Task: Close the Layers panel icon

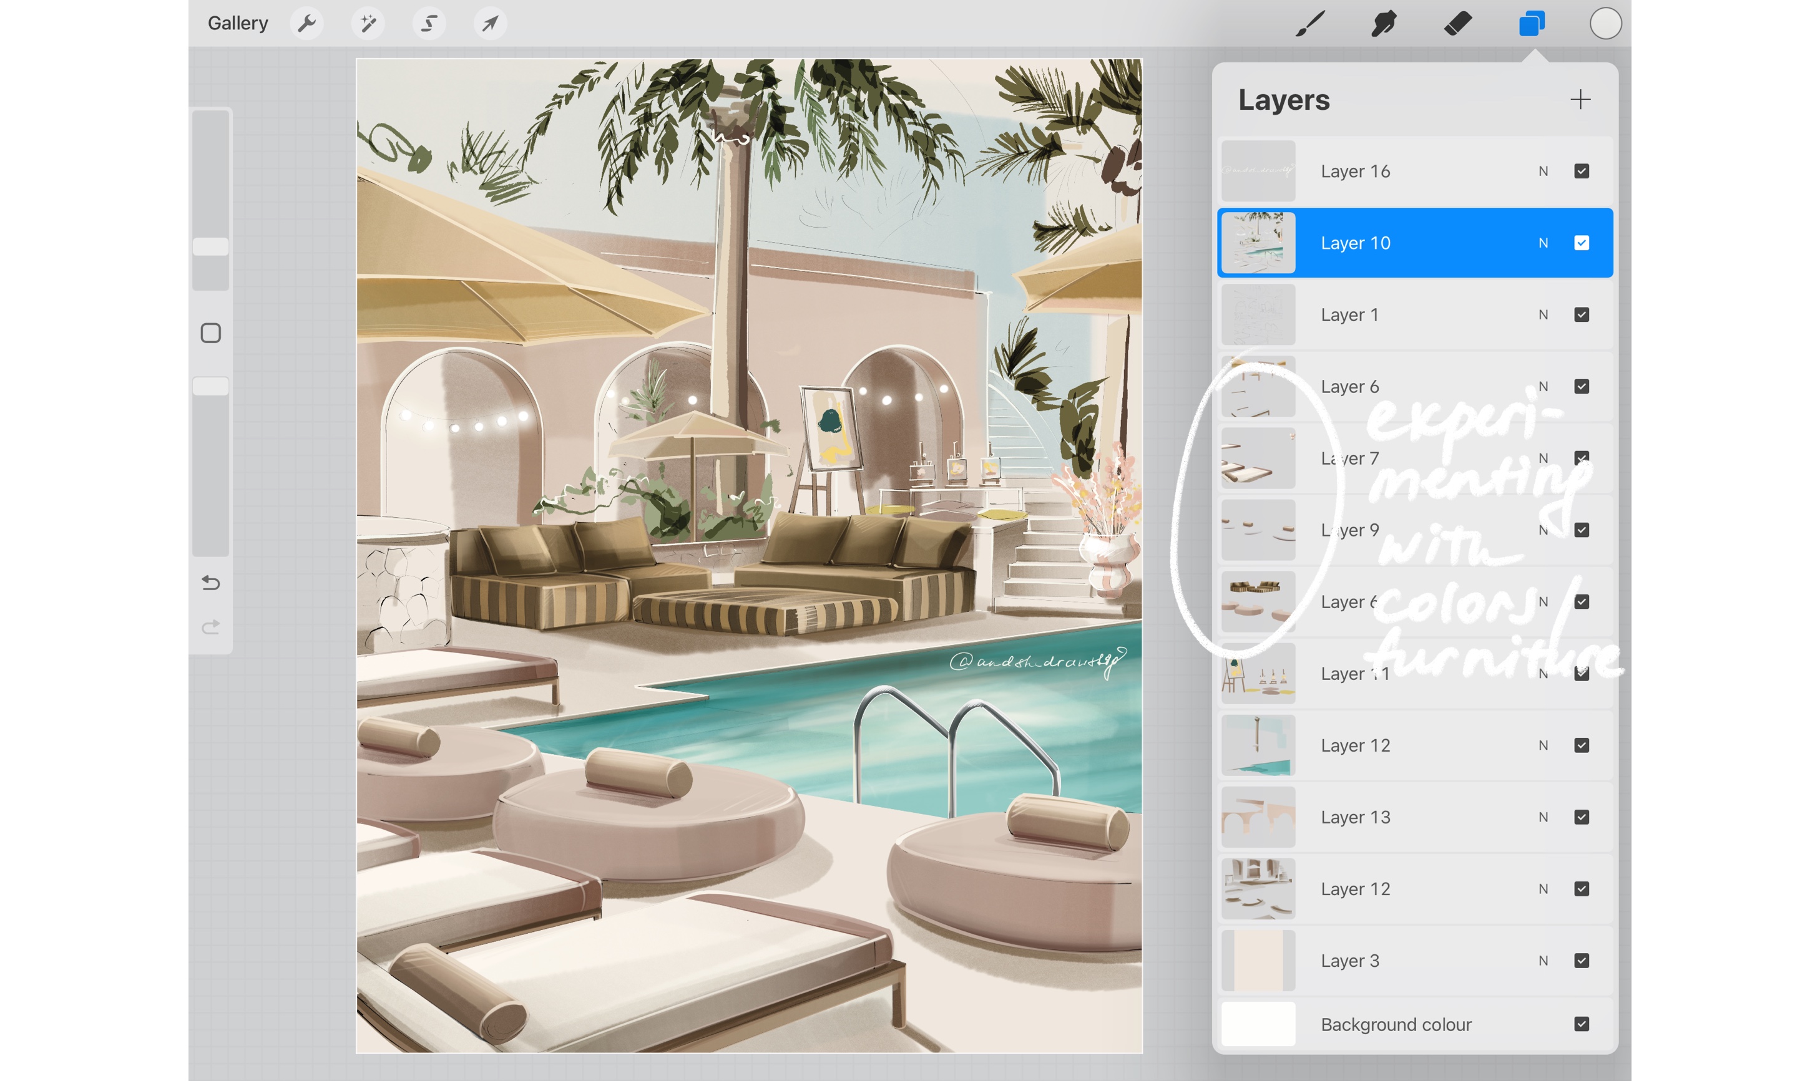Action: click(x=1532, y=23)
